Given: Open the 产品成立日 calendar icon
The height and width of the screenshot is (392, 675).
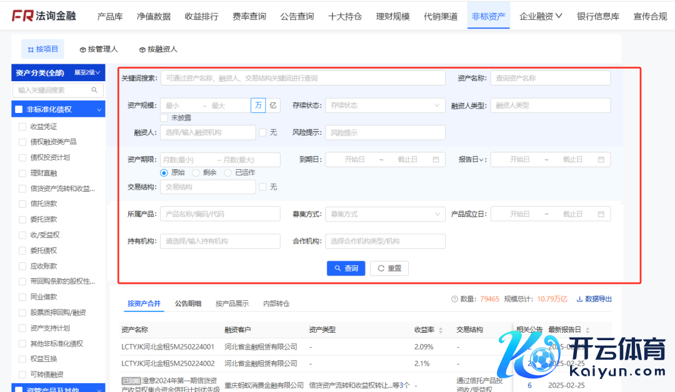Looking at the screenshot, I should coord(601,214).
